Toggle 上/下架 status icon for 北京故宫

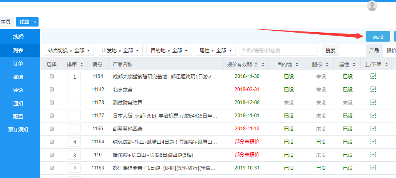373,90
